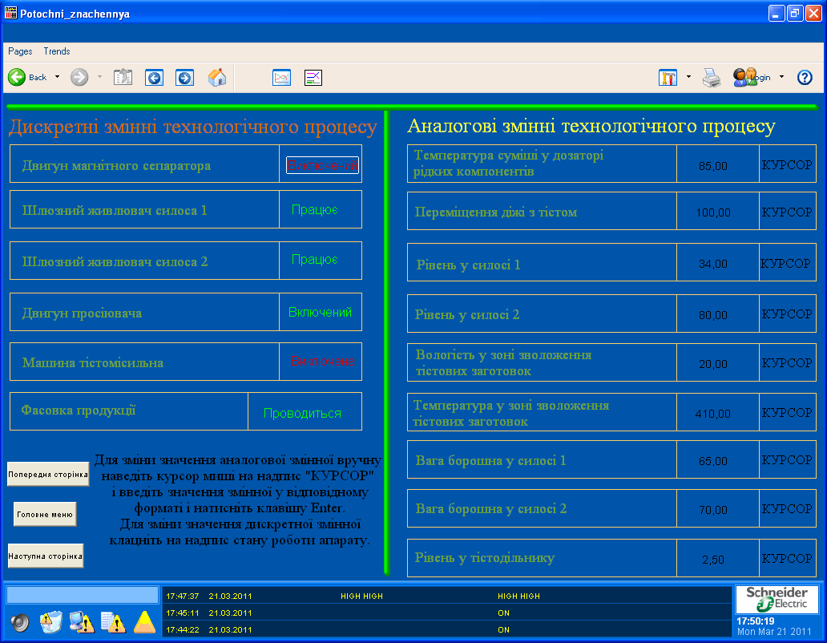This screenshot has height=643, width=827.
Task: Toggle state of Двигун просіювача (Включений)
Action: pos(320,313)
